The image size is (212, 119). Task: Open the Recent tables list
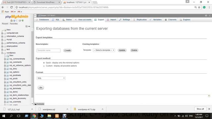point(5,23)
